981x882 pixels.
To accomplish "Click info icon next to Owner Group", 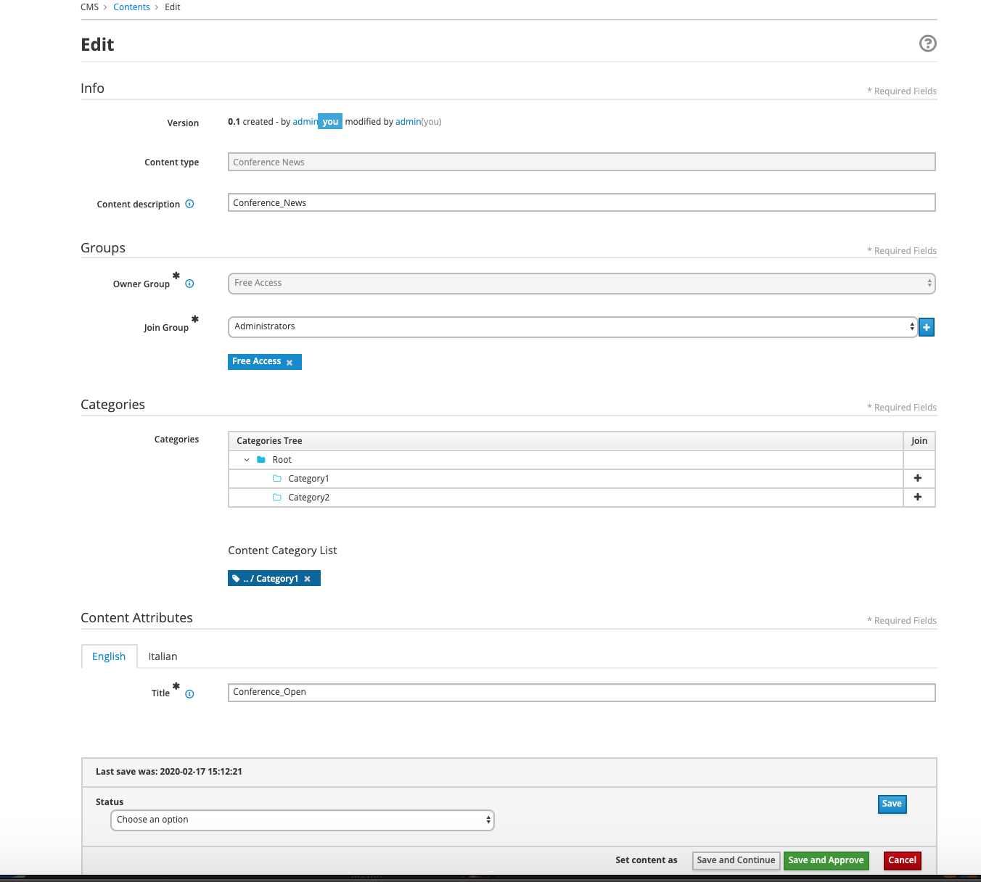I will (x=189, y=284).
